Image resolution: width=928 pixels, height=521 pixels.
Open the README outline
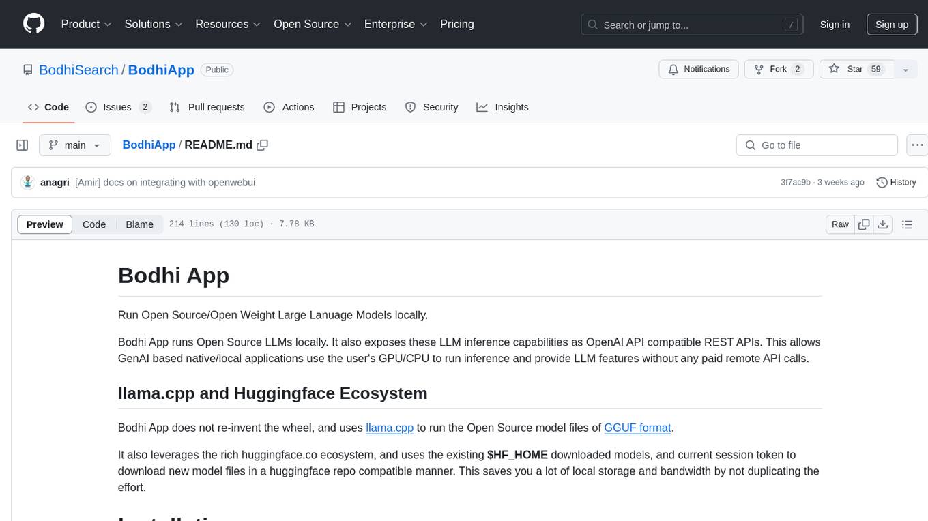pos(907,224)
